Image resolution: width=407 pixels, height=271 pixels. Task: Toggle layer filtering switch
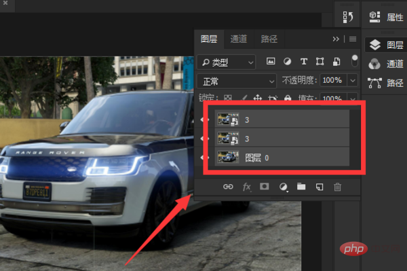[355, 61]
